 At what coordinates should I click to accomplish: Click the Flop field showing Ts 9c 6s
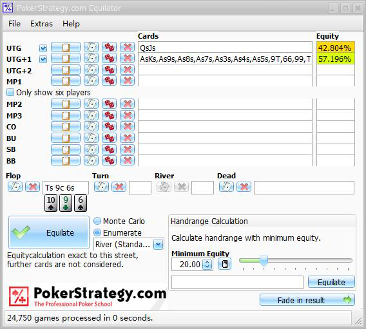coord(66,187)
